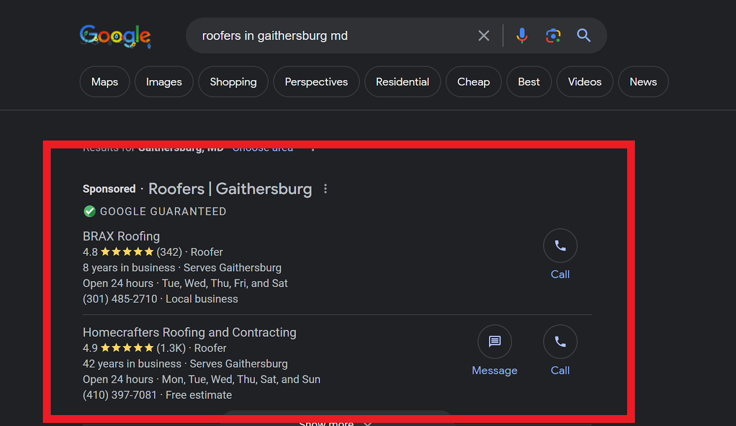The height and width of the screenshot is (426, 736).
Task: Click Homecrafters phone number (410) 397-7081
Action: (120, 395)
